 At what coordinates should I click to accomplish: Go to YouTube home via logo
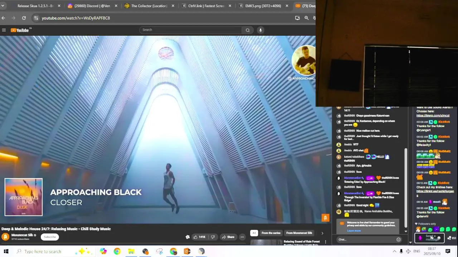pyautogui.click(x=20, y=30)
